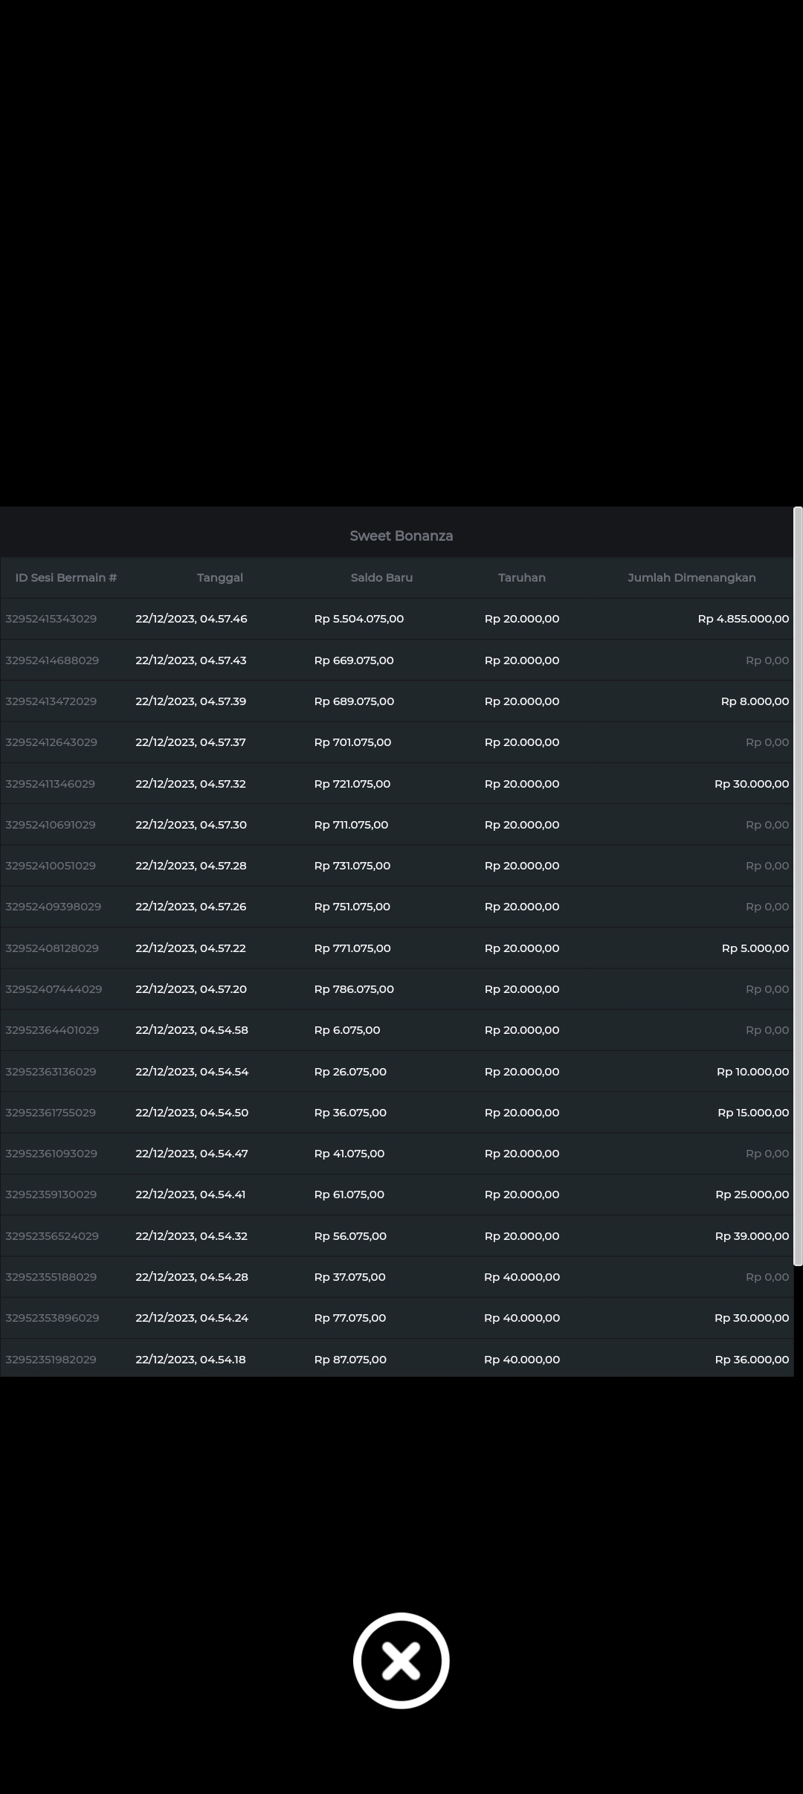Select session 32952413472029 entry
Screen dimensions: 803x1794
point(51,701)
